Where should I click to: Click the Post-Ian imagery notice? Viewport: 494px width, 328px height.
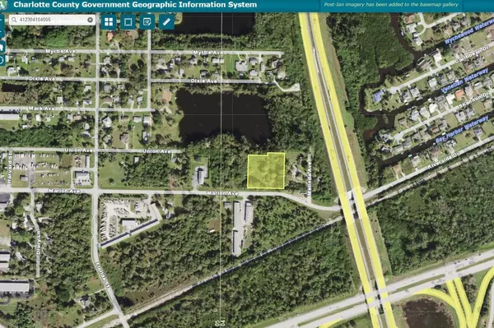click(391, 5)
